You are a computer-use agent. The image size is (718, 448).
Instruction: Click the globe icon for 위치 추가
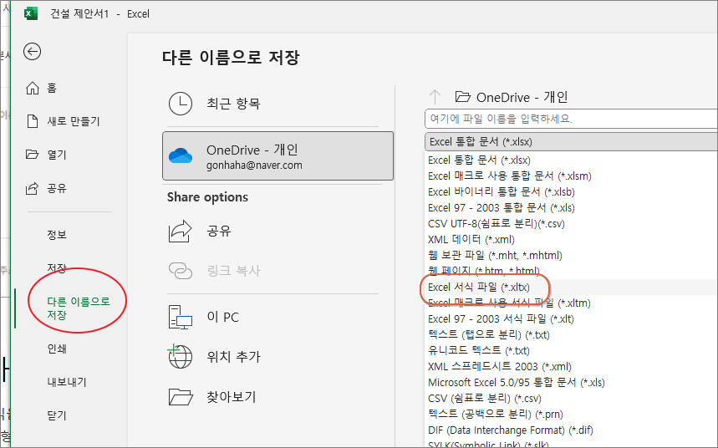(180, 356)
